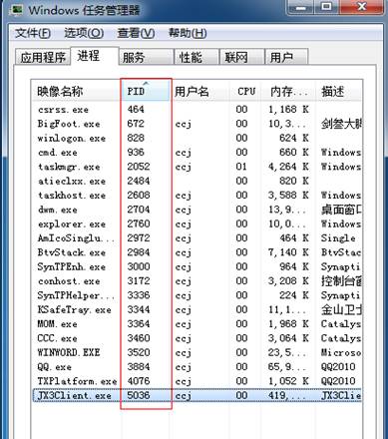Sort by 用户名 column header
This screenshot has width=388, height=439.
(199, 91)
